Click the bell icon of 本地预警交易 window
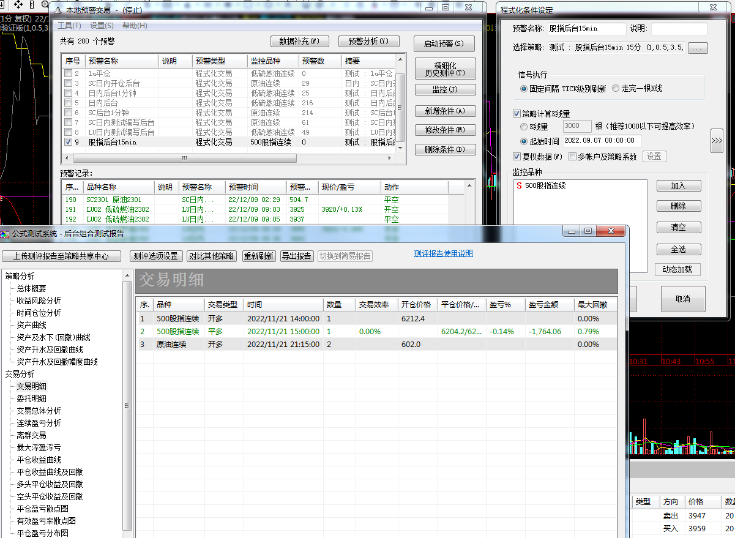735x538 pixels. [58, 10]
